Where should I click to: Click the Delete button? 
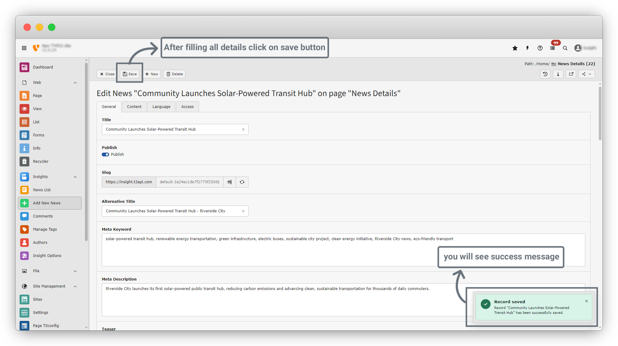click(175, 74)
